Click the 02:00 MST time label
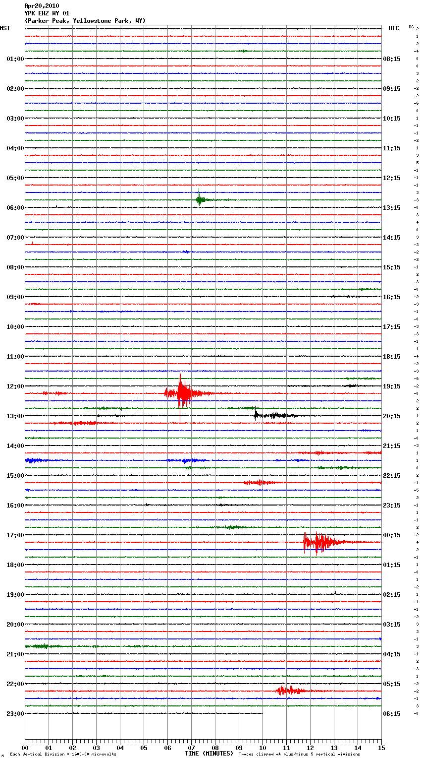 (x=15, y=89)
